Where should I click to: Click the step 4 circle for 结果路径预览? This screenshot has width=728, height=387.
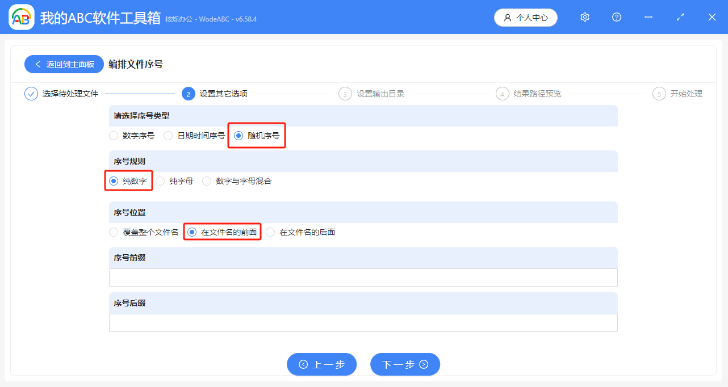pyautogui.click(x=502, y=93)
